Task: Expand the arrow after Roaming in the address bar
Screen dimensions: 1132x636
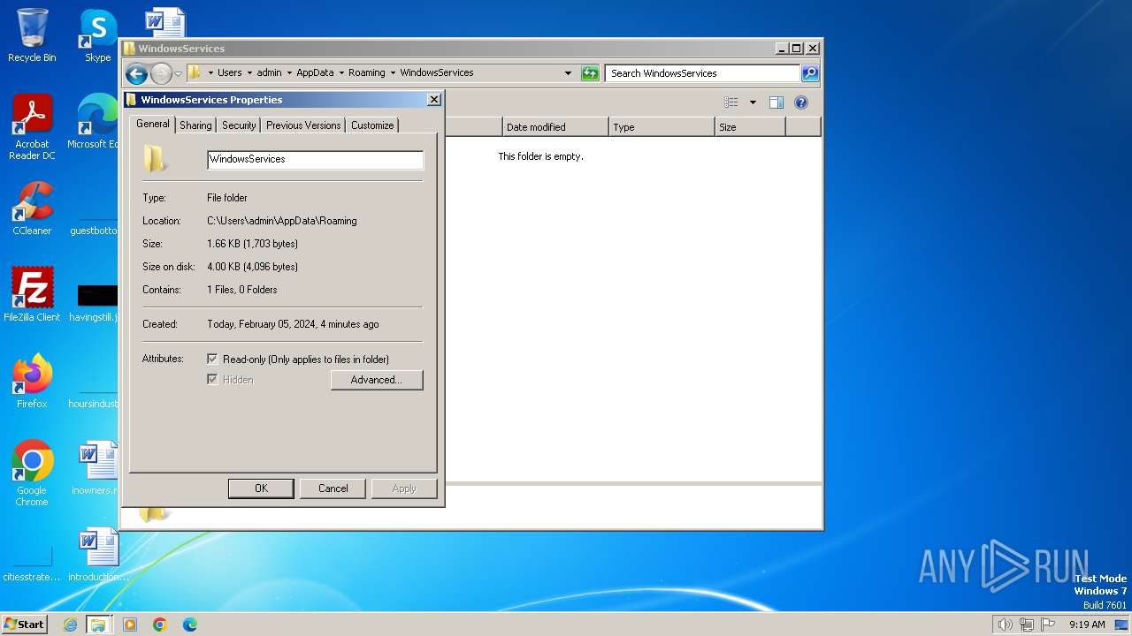Action: (x=393, y=73)
